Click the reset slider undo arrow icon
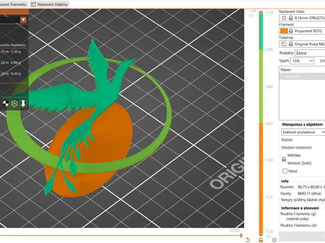This screenshot has height=243, width=325. click(248, 240)
